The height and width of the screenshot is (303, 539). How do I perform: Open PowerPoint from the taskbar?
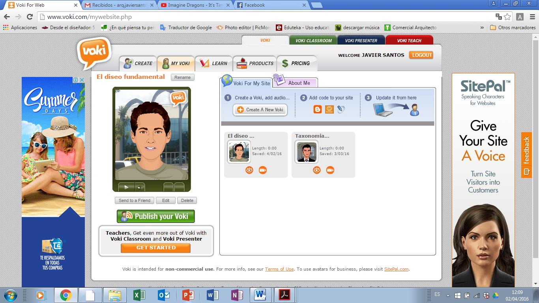[x=187, y=295]
